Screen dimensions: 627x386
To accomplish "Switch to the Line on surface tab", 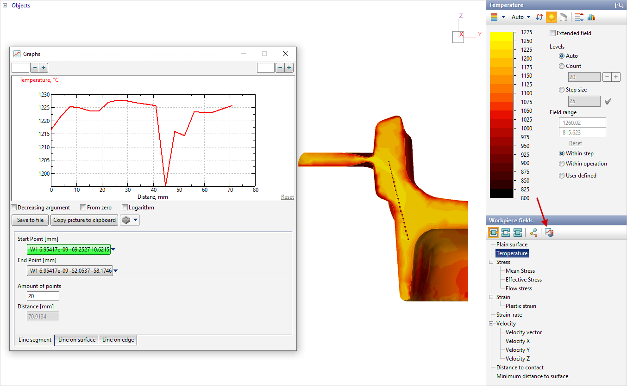I will point(76,340).
